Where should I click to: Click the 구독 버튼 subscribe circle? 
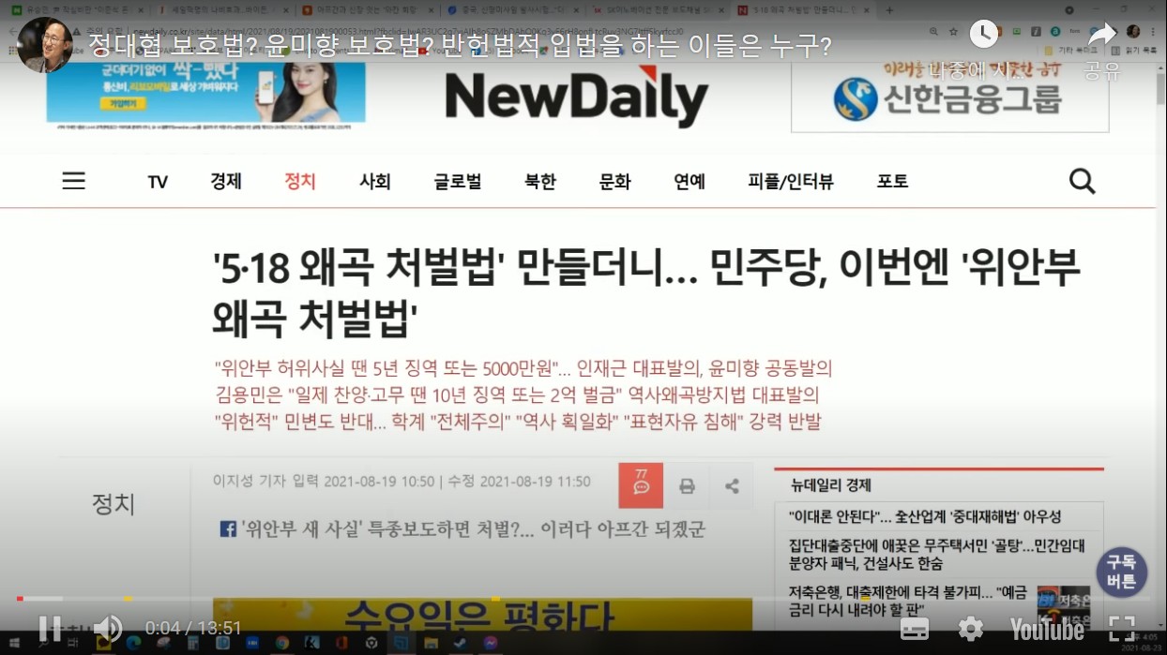(1122, 572)
